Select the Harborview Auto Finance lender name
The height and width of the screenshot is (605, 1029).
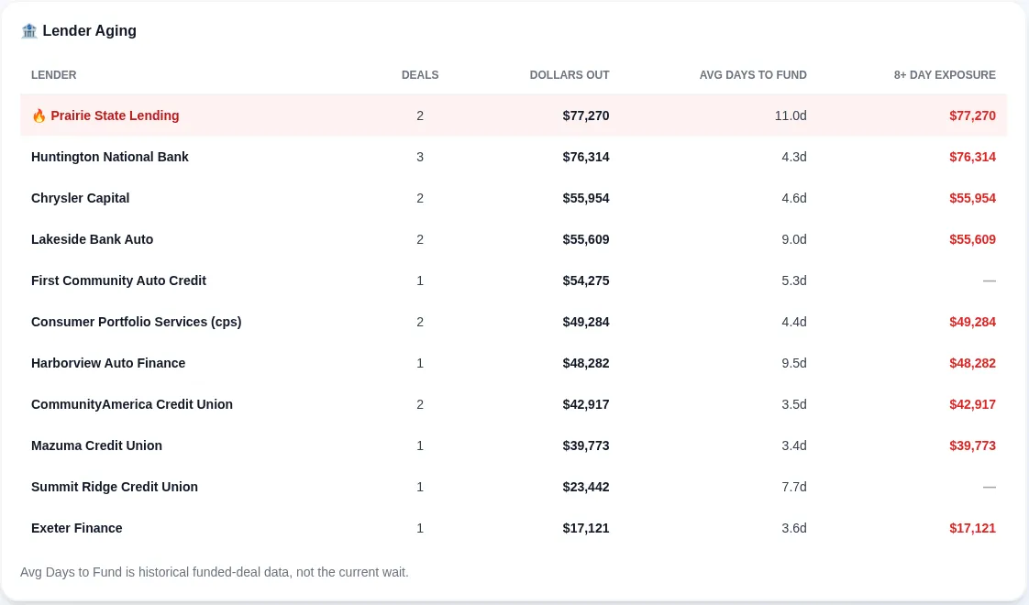(x=108, y=364)
